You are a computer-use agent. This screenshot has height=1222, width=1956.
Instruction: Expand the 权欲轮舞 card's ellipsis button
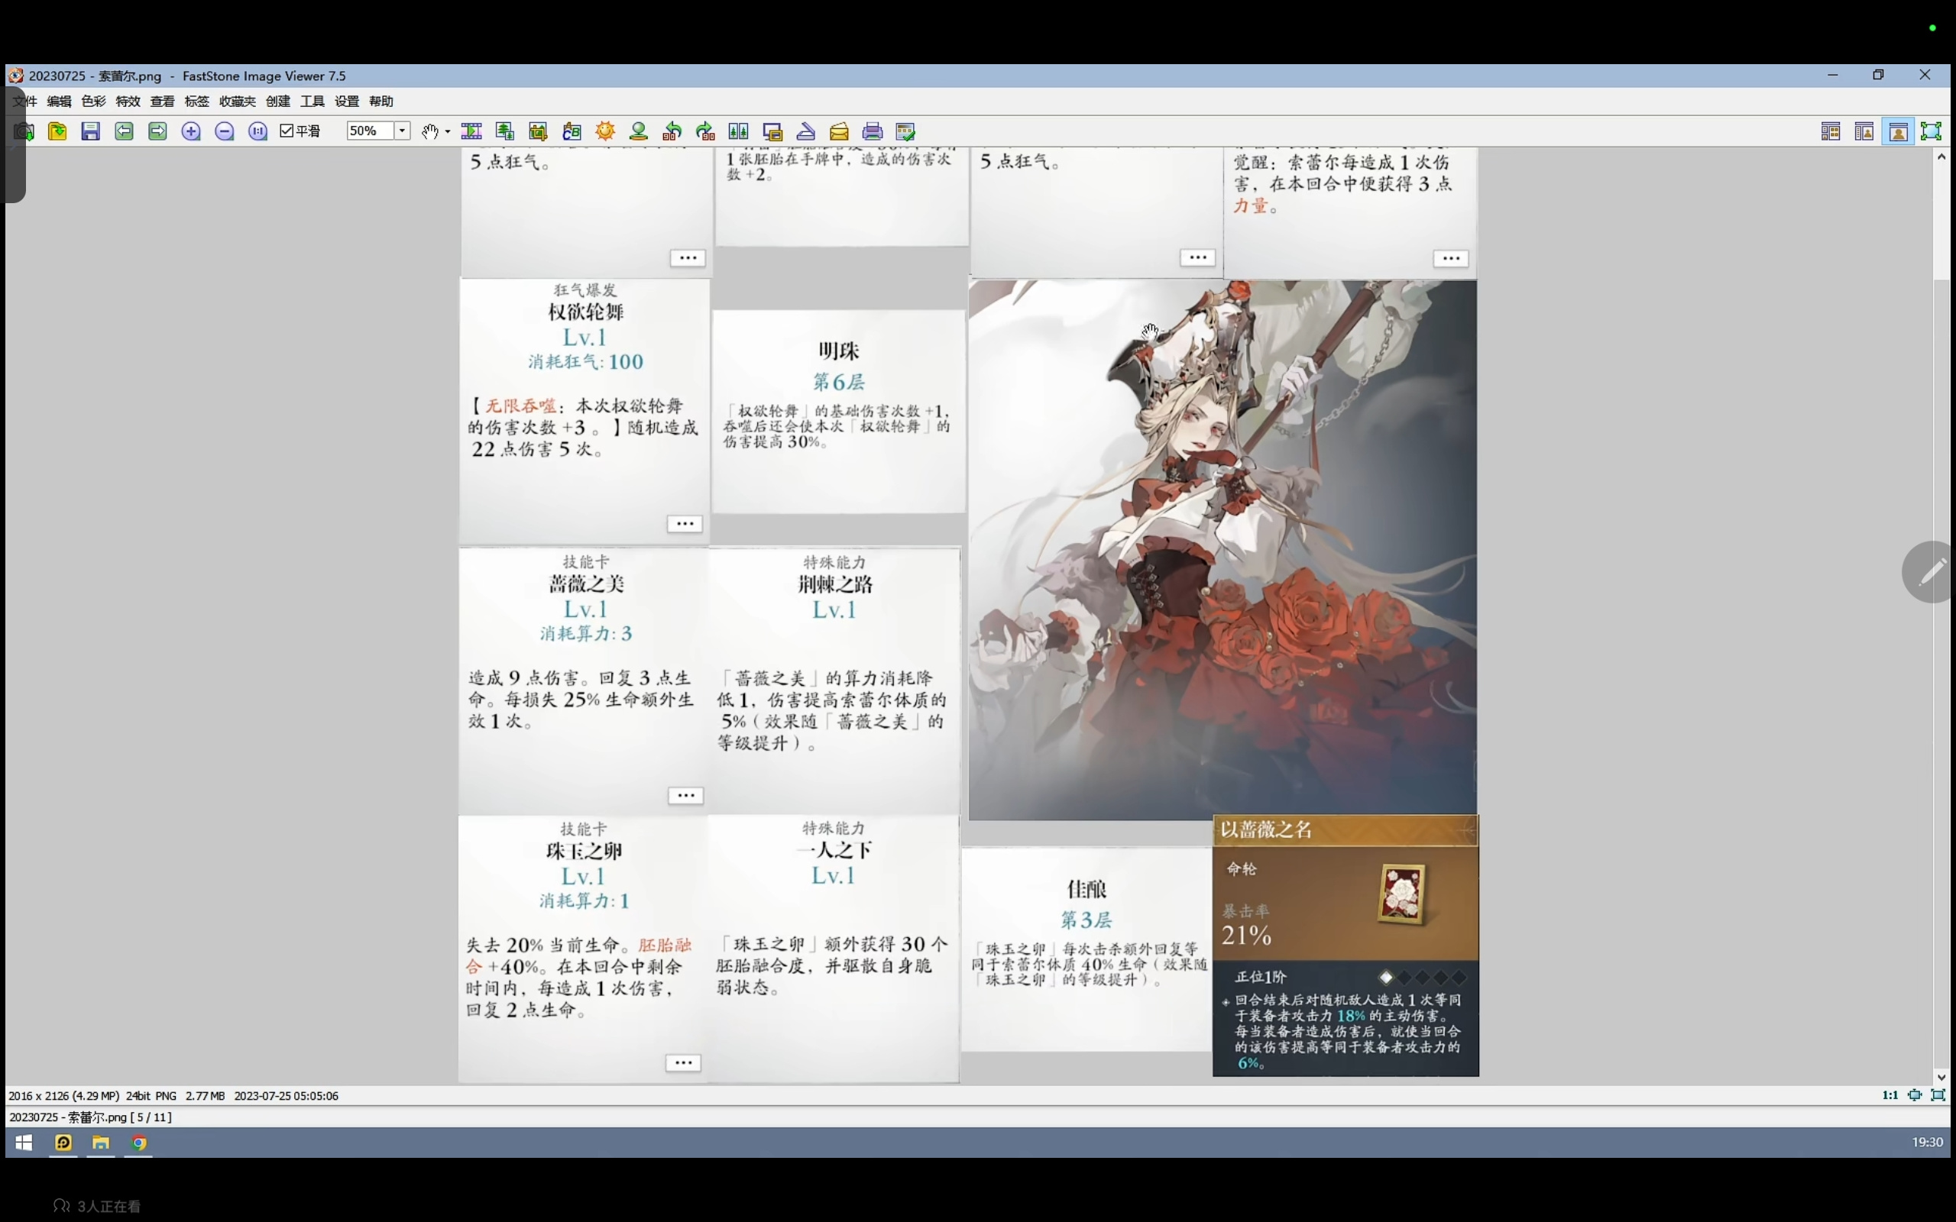coord(685,524)
